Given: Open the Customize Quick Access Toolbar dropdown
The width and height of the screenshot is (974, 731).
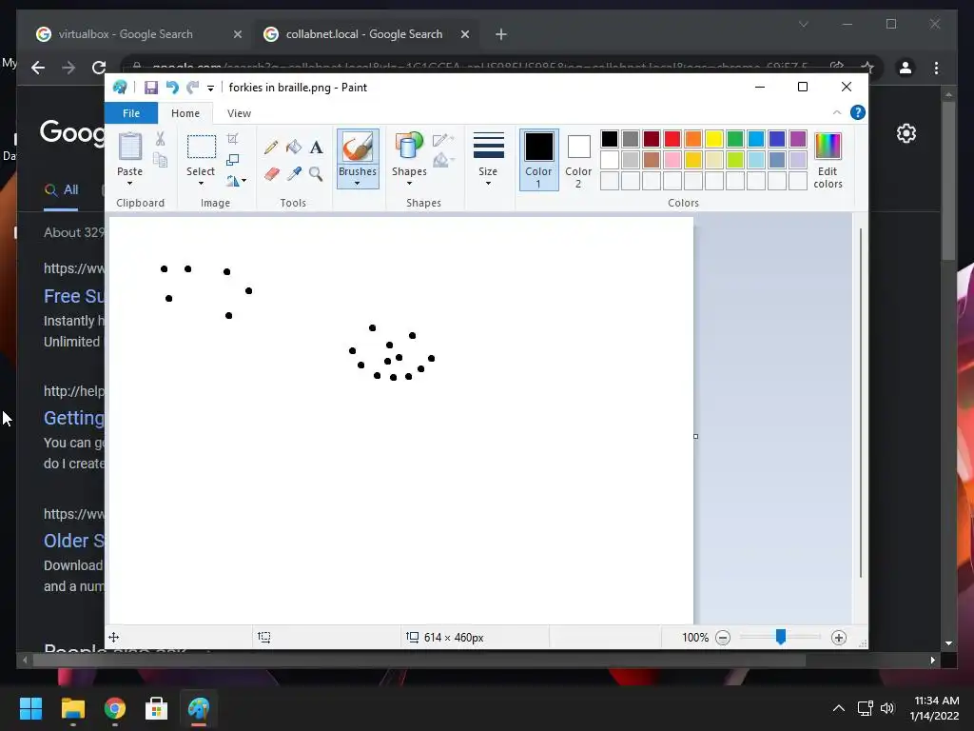Looking at the screenshot, I should [x=210, y=89].
